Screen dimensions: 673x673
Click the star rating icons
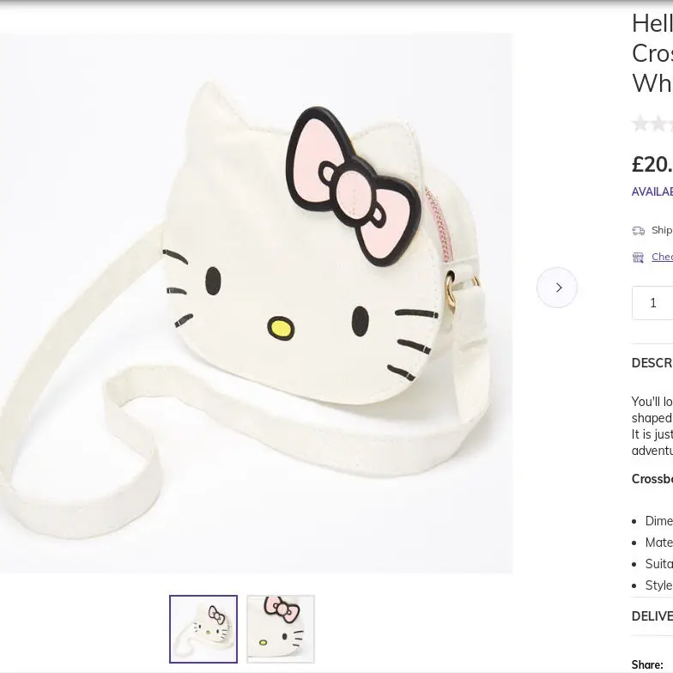pyautogui.click(x=653, y=124)
